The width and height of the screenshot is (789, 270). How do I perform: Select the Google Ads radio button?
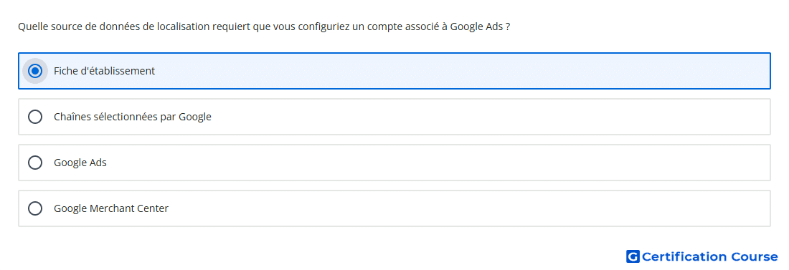click(x=35, y=163)
